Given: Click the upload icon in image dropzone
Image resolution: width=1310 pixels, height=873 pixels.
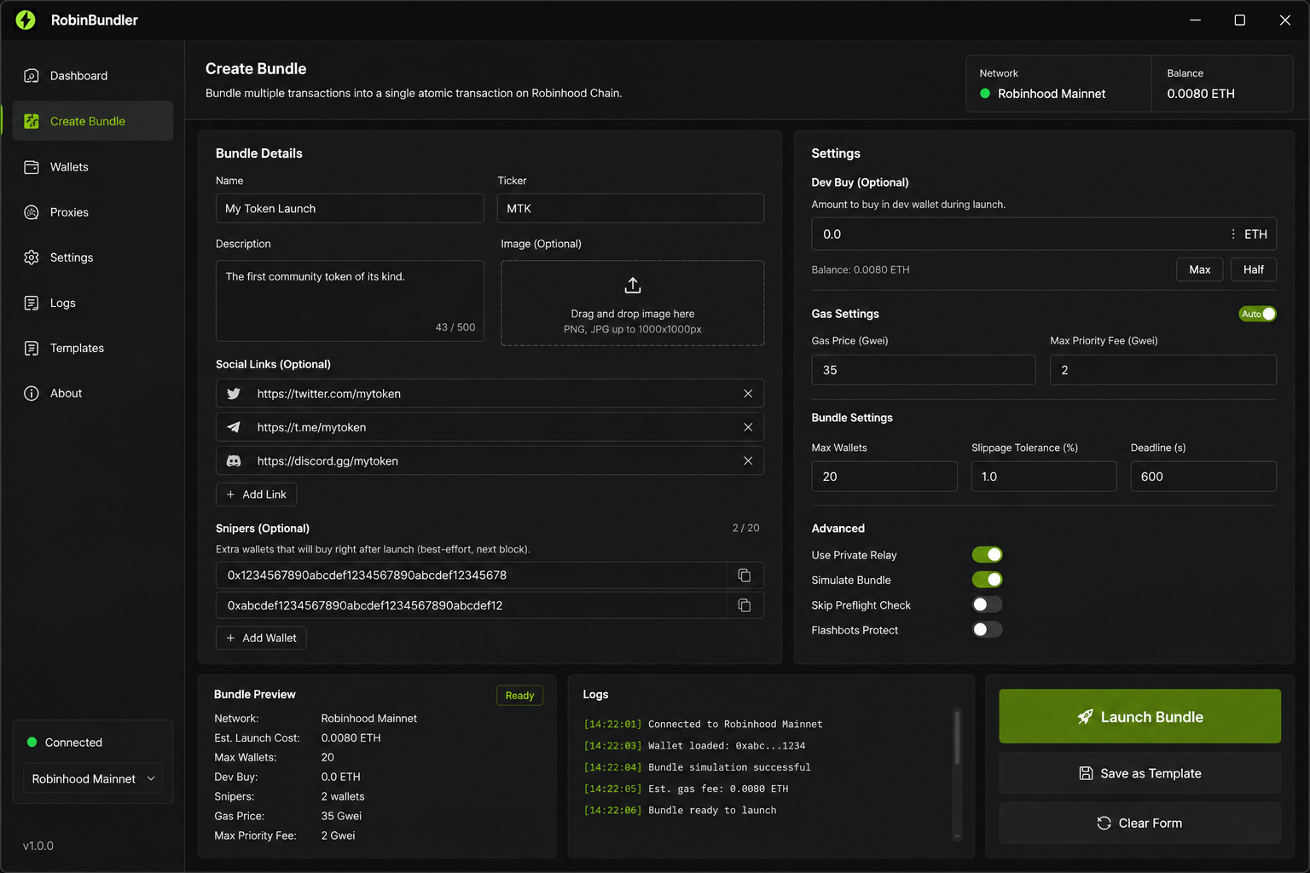Looking at the screenshot, I should point(633,285).
